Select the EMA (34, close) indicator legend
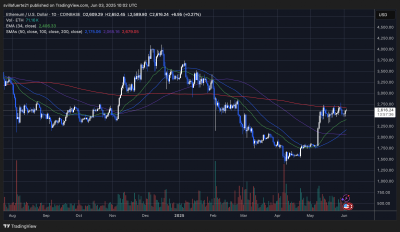 21,26
